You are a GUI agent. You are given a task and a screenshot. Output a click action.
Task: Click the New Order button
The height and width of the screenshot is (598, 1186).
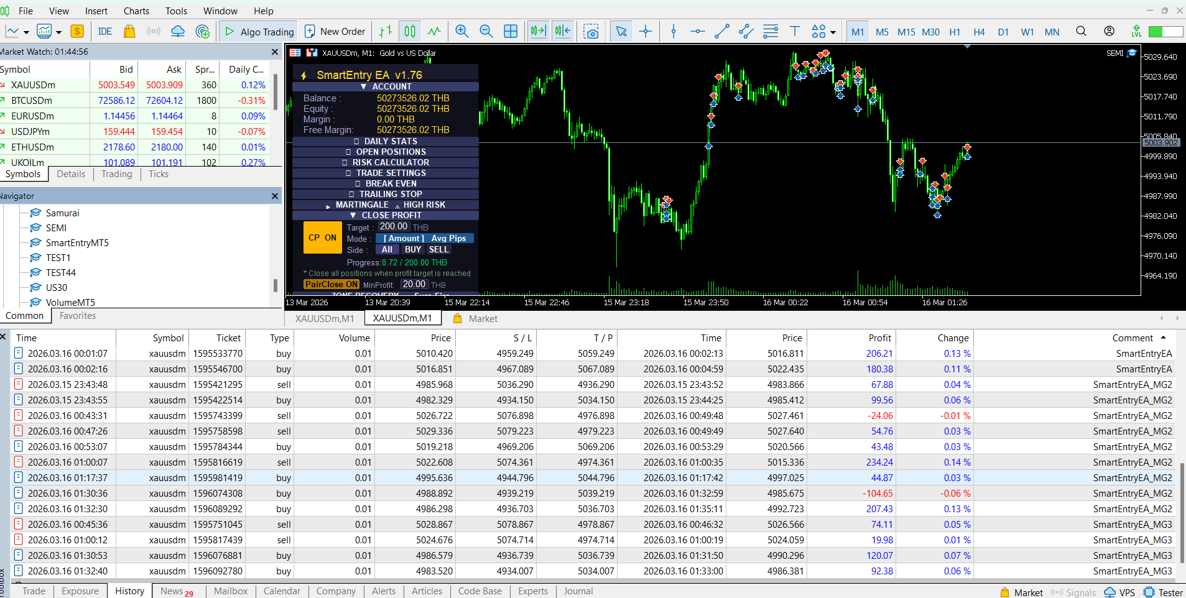(x=335, y=32)
